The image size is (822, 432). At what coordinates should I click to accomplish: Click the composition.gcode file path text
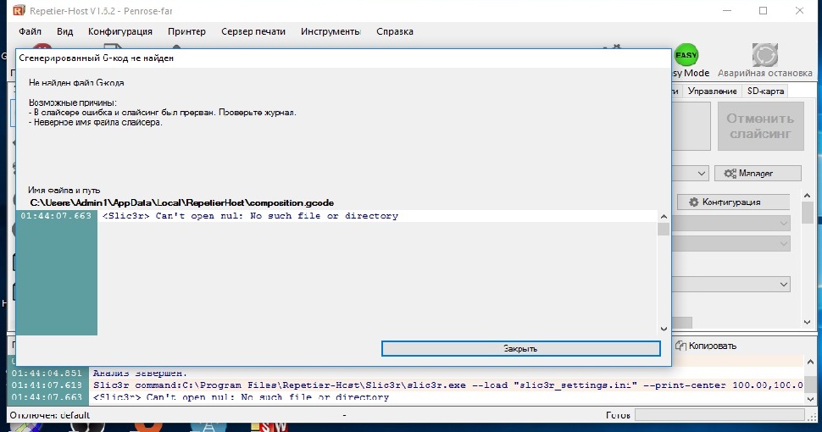tap(182, 203)
